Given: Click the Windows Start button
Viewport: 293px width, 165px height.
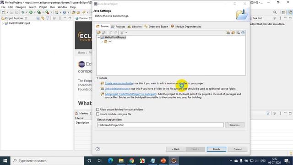Looking at the screenshot, I should pos(5,161).
